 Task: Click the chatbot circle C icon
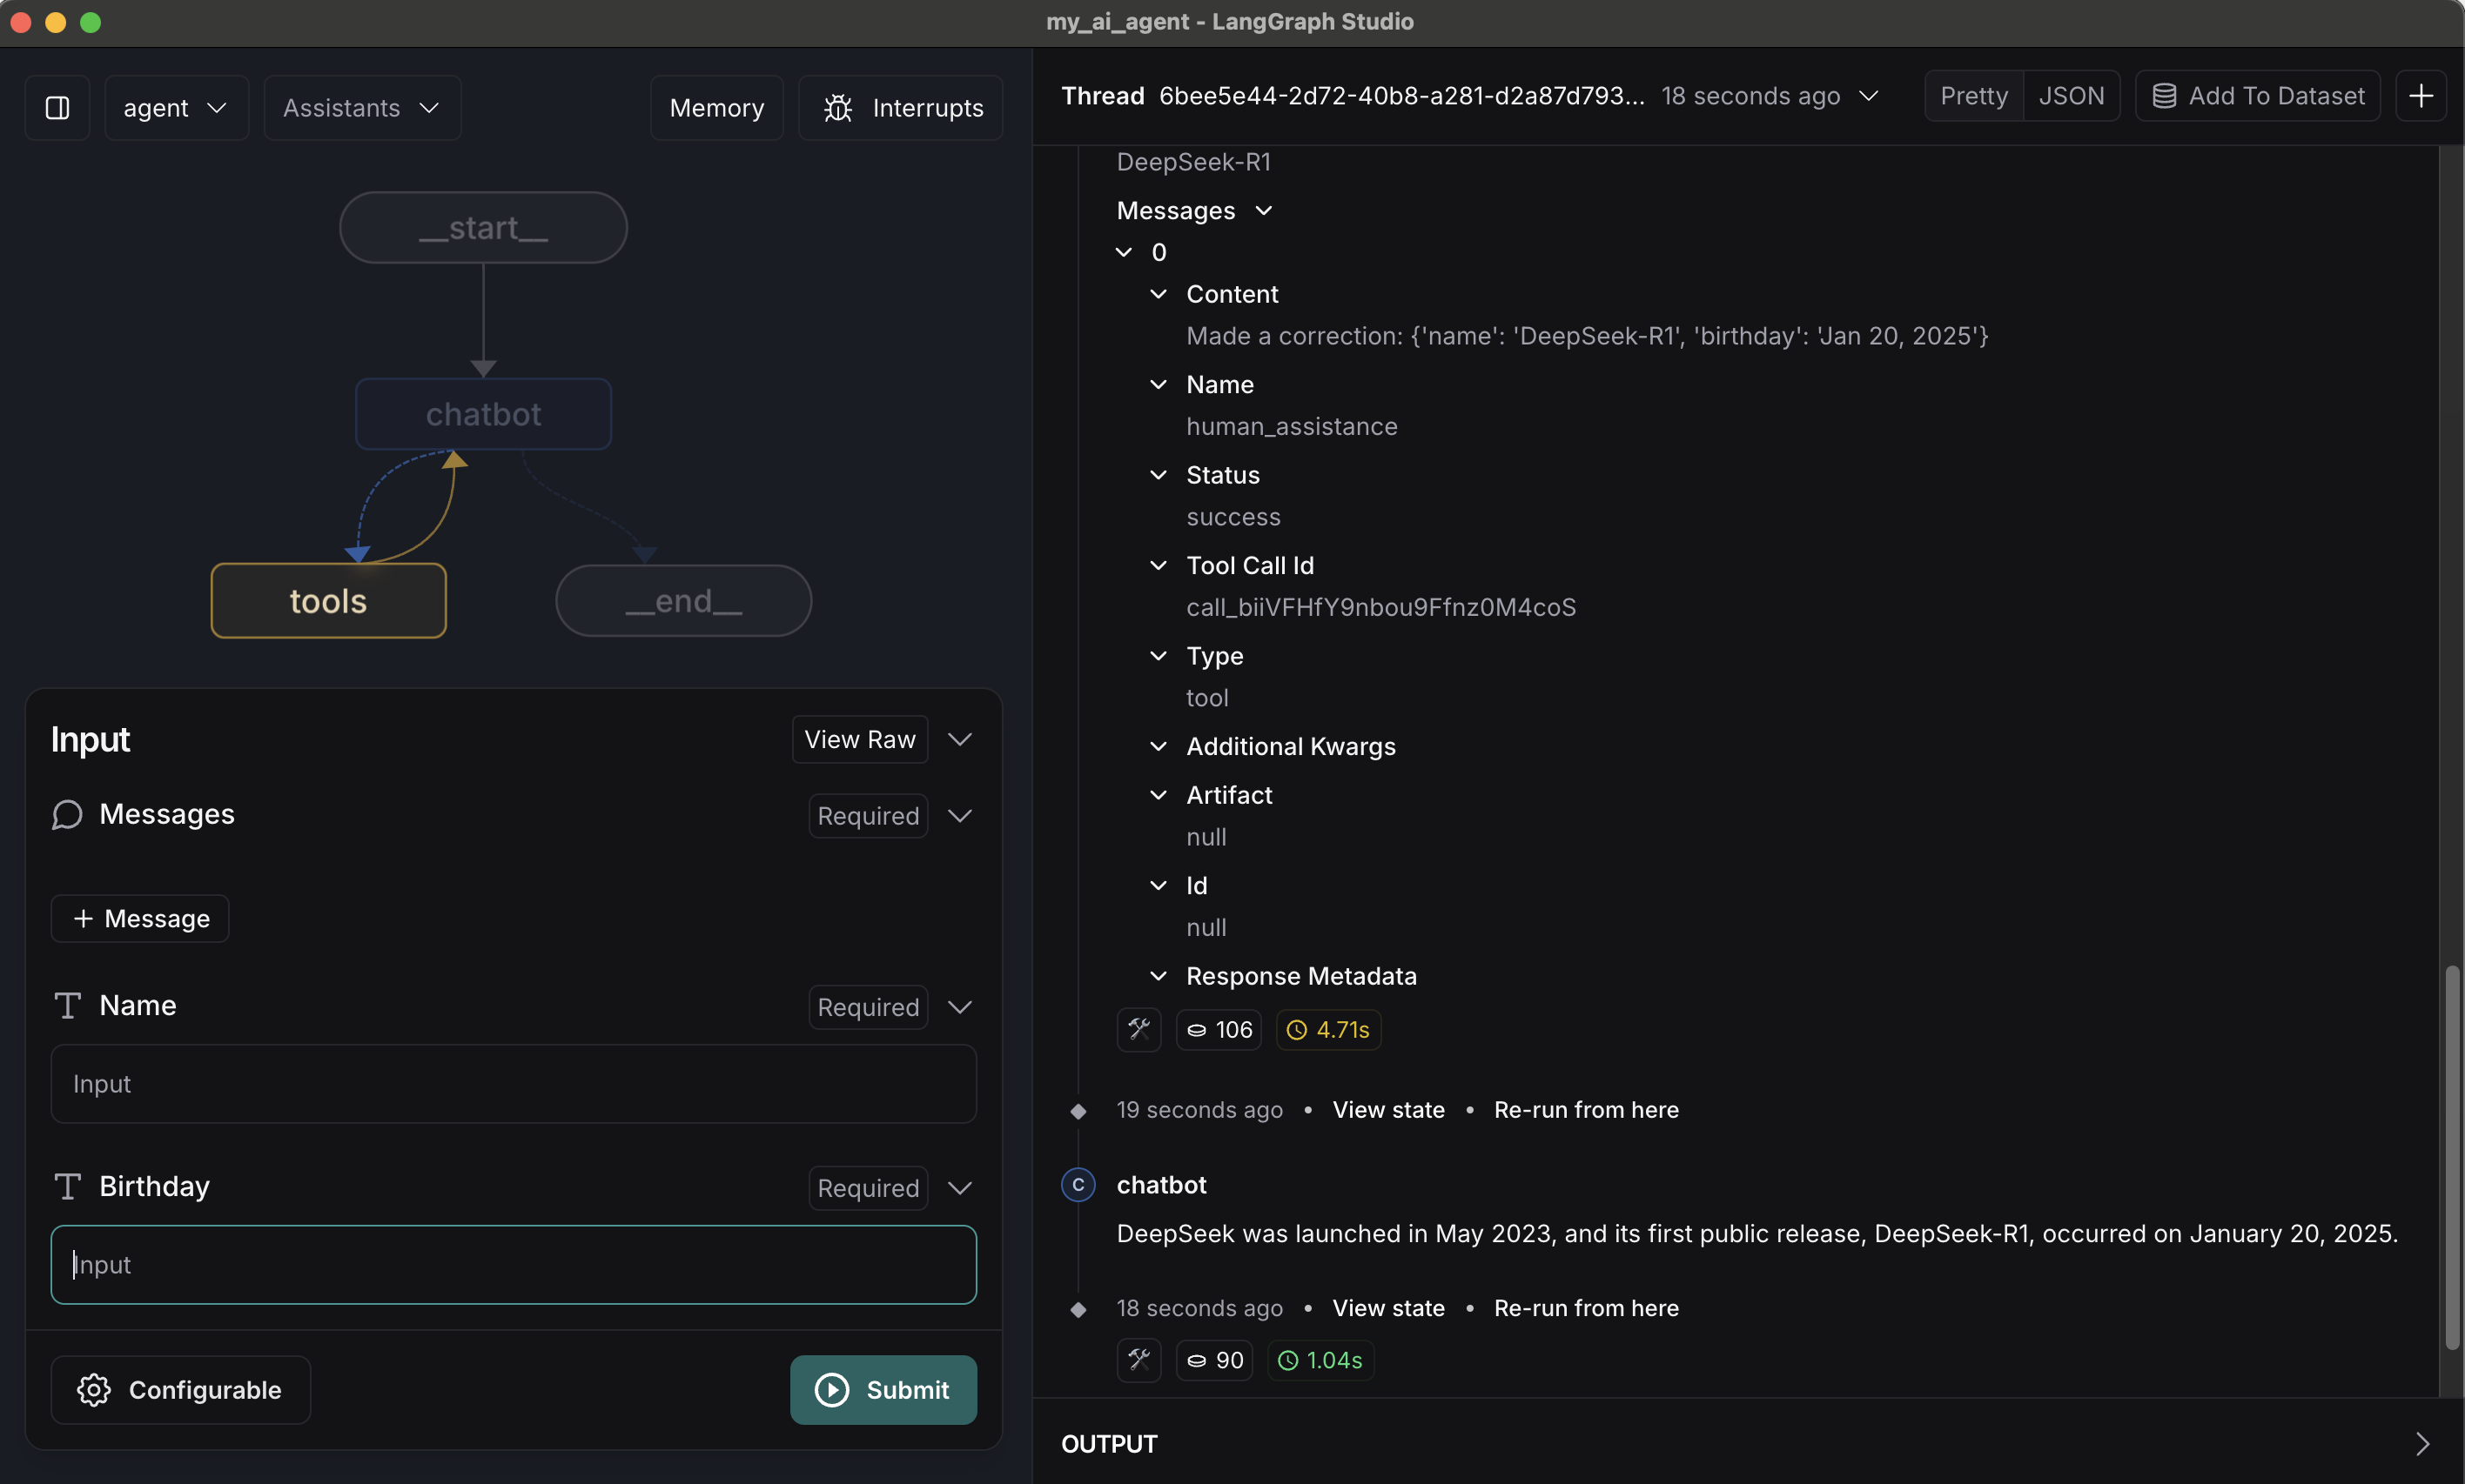pos(1078,1185)
